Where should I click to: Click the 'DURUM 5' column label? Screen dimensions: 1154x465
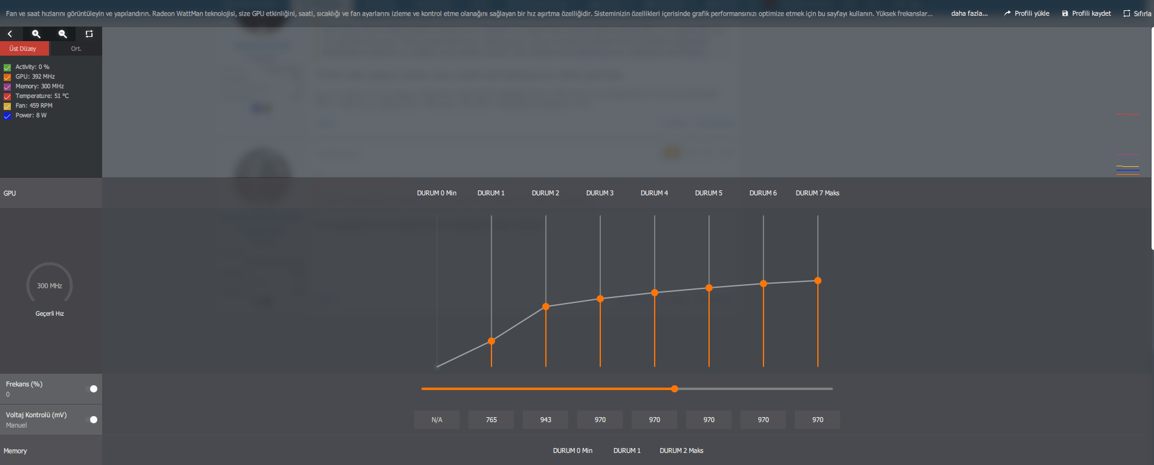[x=708, y=193]
